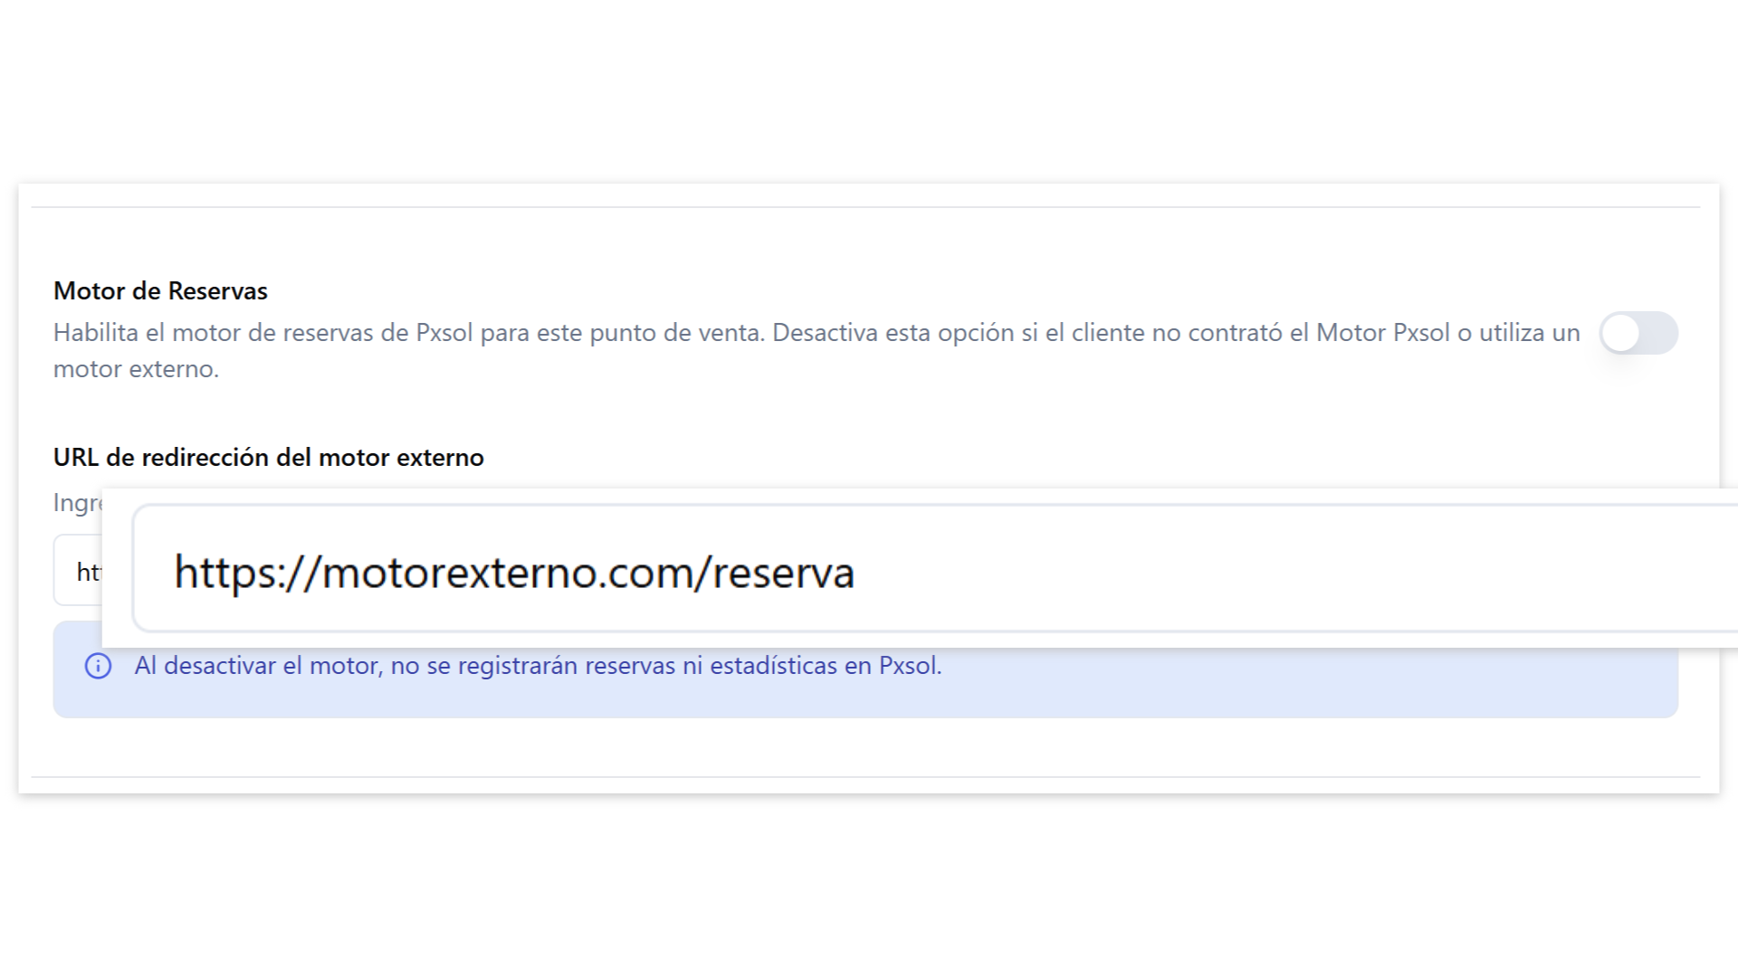Click the info circle icon in banner

[98, 666]
